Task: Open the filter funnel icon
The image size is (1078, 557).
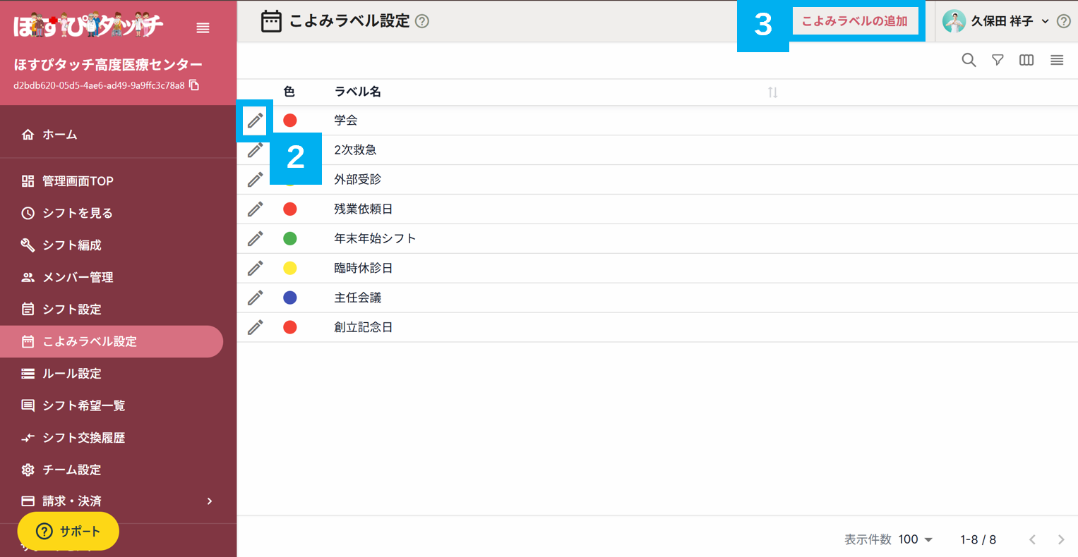Action: coord(998,61)
